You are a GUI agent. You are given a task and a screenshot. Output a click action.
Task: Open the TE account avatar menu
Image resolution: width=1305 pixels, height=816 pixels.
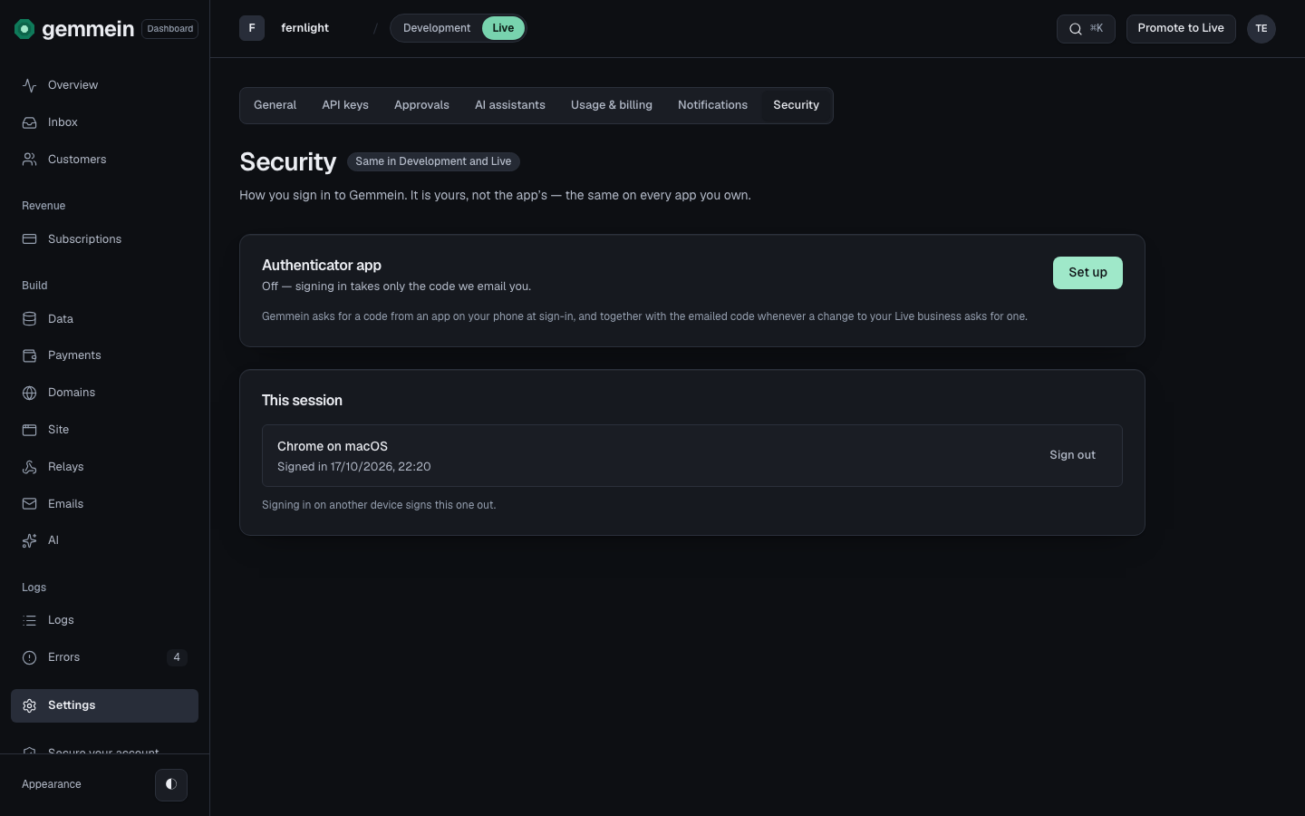tap(1261, 29)
